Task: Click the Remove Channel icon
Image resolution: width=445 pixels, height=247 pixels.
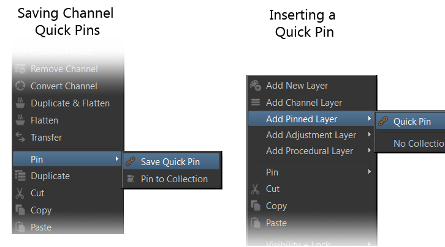Action: point(20,69)
